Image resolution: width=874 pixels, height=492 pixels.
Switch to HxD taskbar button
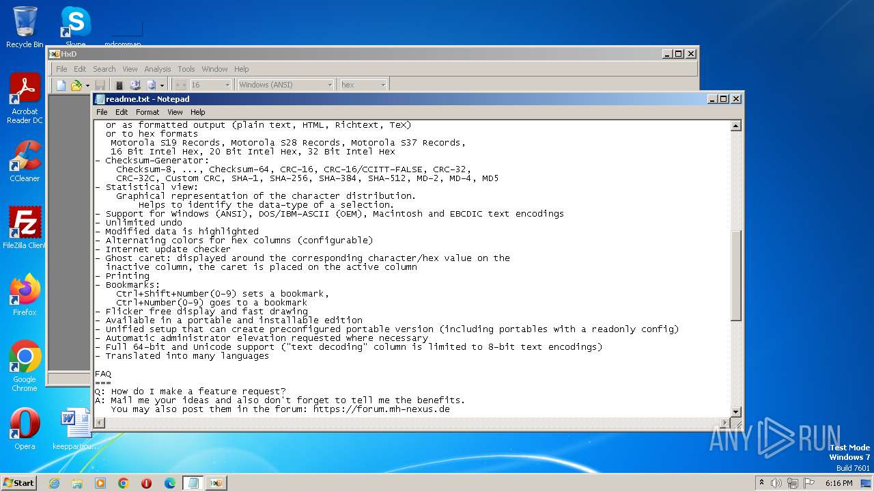[x=216, y=483]
